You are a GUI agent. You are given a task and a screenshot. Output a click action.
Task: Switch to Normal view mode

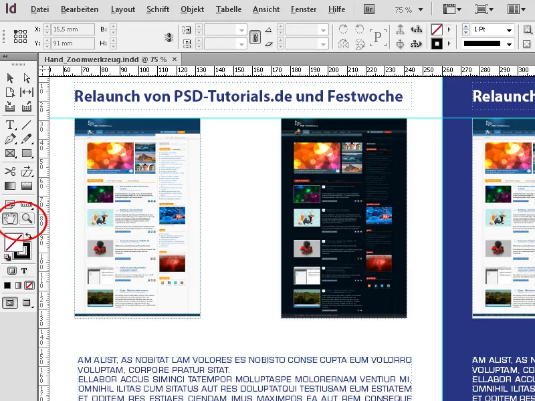pyautogui.click(x=10, y=303)
